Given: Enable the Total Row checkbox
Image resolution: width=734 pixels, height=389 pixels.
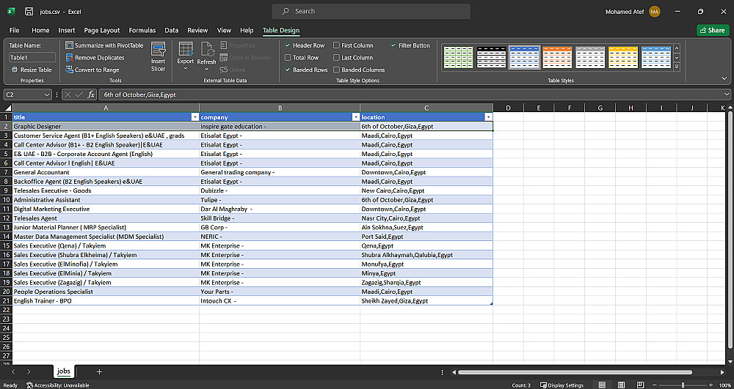Looking at the screenshot, I should click(x=288, y=57).
